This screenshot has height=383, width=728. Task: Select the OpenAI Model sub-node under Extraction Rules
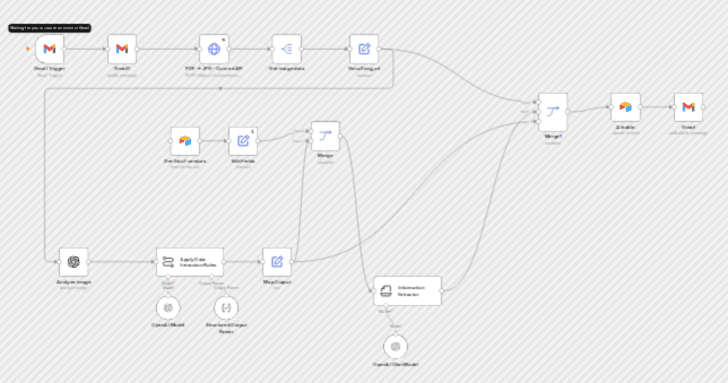tap(168, 308)
